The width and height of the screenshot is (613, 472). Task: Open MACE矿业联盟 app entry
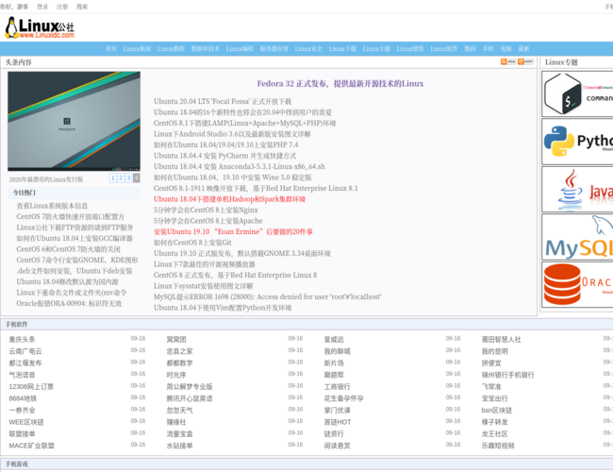pos(32,446)
